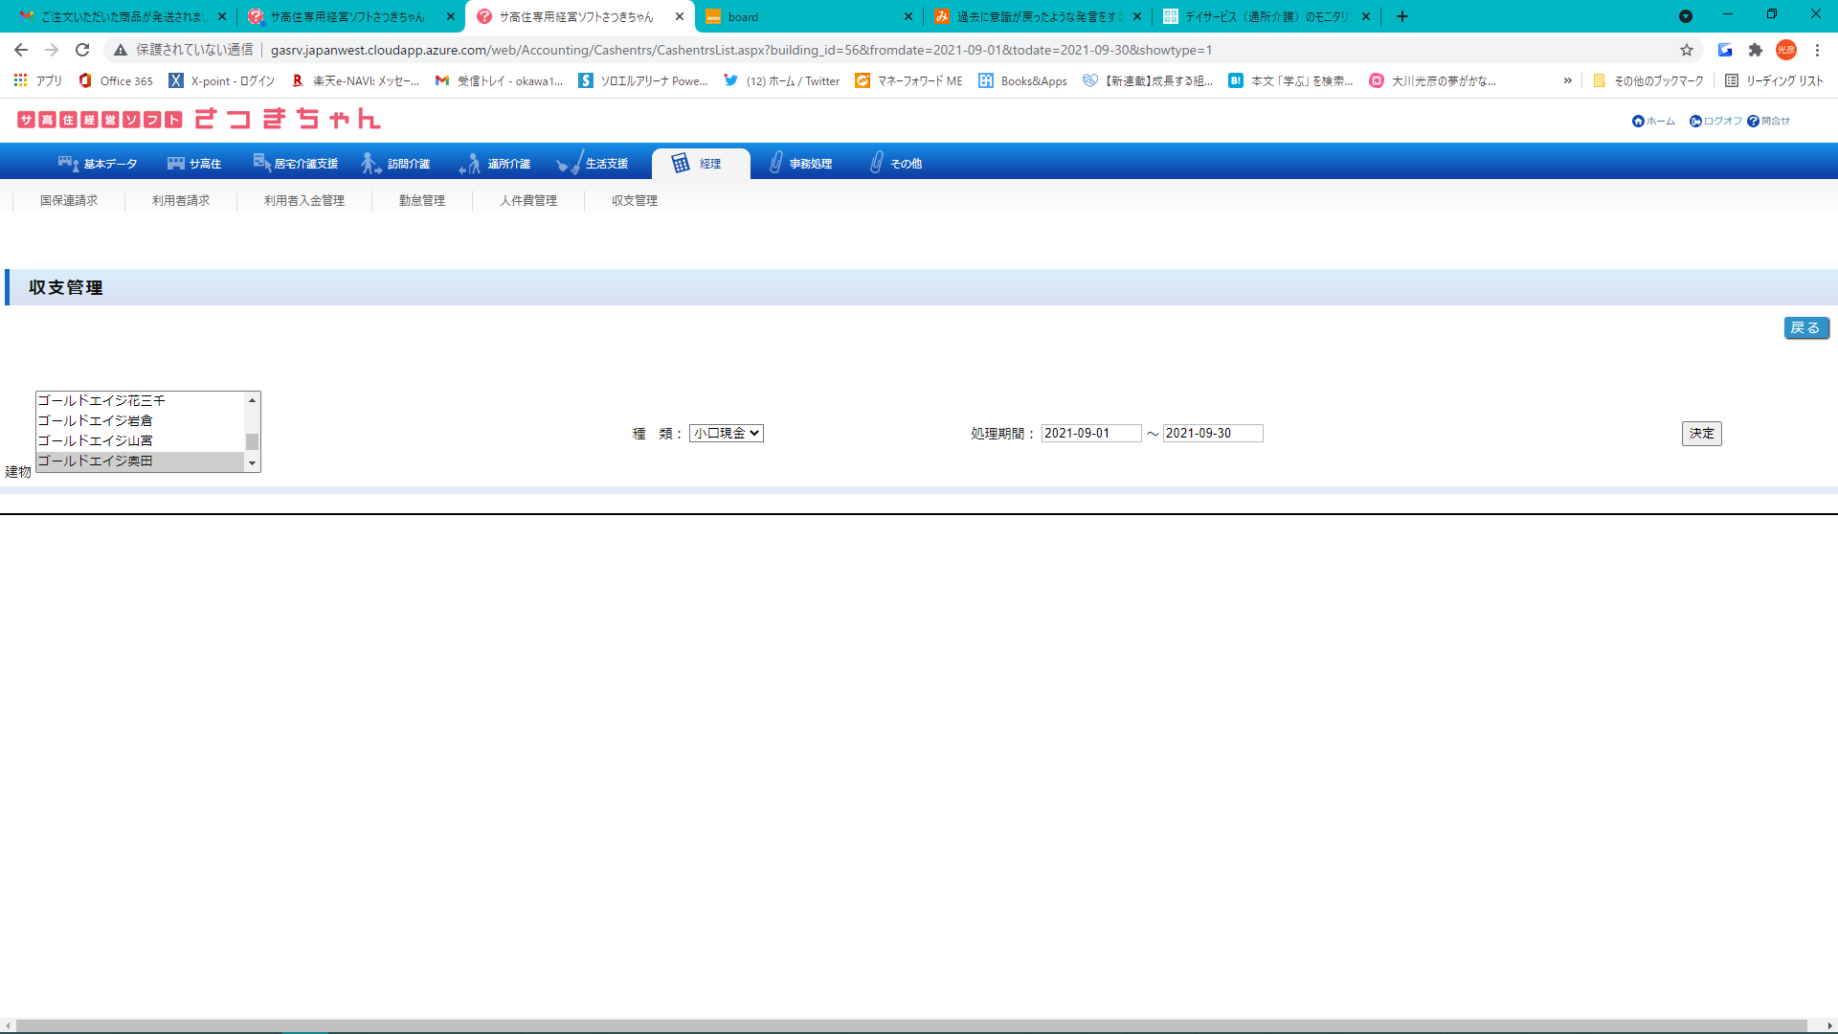Open the 問合せ help icon
This screenshot has height=1034, width=1838.
1753,122
